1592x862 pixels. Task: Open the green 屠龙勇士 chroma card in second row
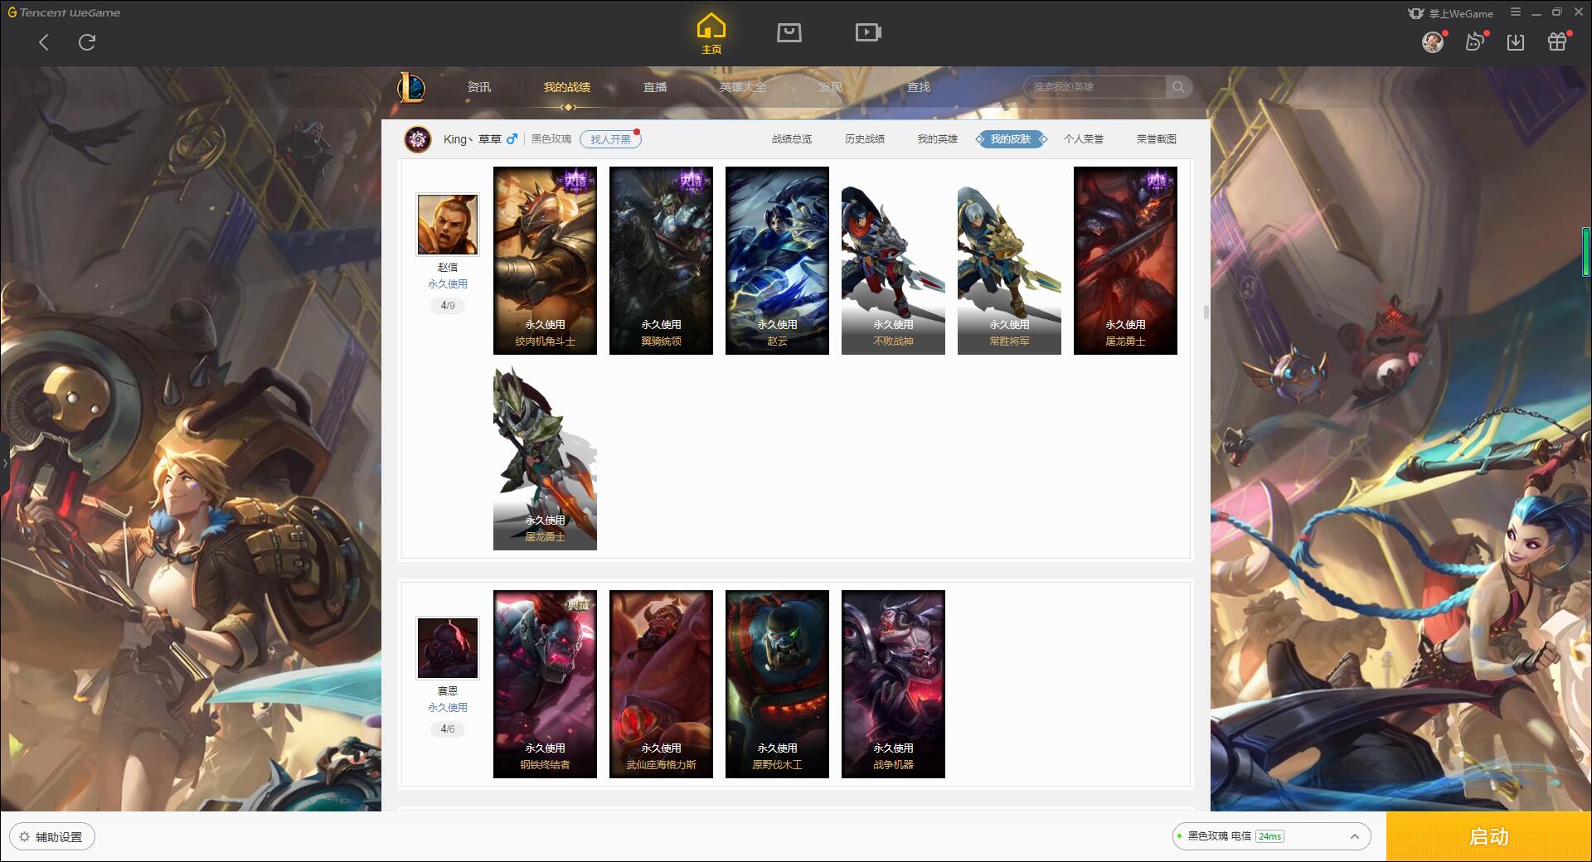point(545,457)
